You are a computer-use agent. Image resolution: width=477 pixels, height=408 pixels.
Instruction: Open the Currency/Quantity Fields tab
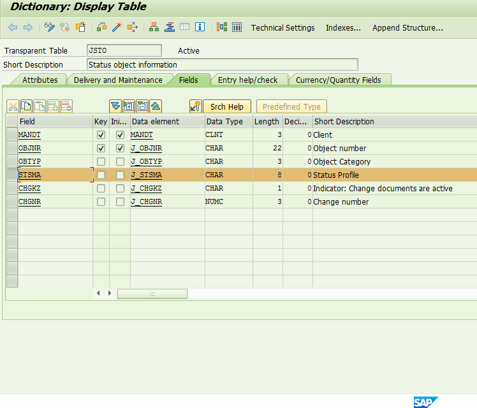(338, 80)
